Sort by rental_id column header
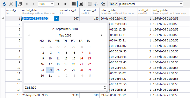This screenshot has height=98, width=190. click(13, 12)
